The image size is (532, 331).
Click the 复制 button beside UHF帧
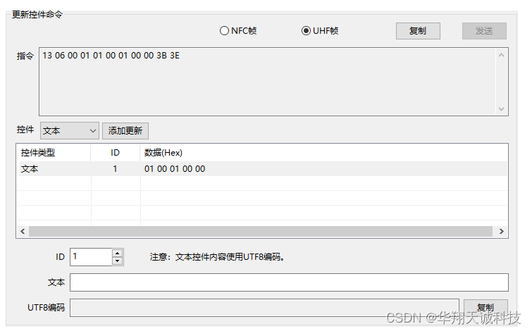point(418,31)
